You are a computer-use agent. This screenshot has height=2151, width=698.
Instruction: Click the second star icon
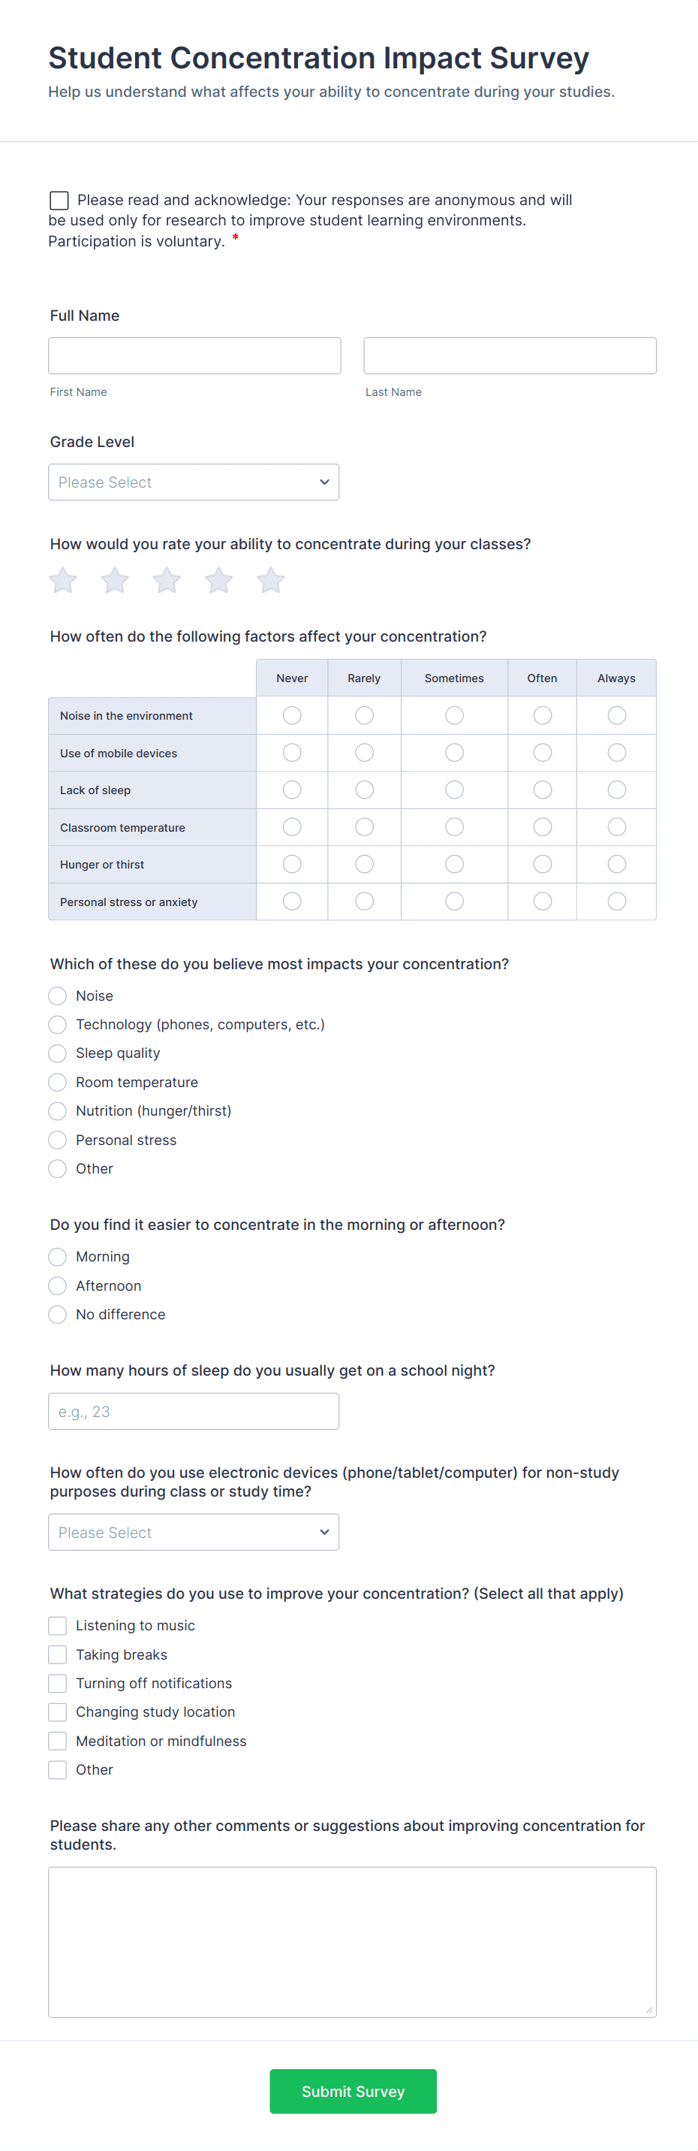point(114,579)
